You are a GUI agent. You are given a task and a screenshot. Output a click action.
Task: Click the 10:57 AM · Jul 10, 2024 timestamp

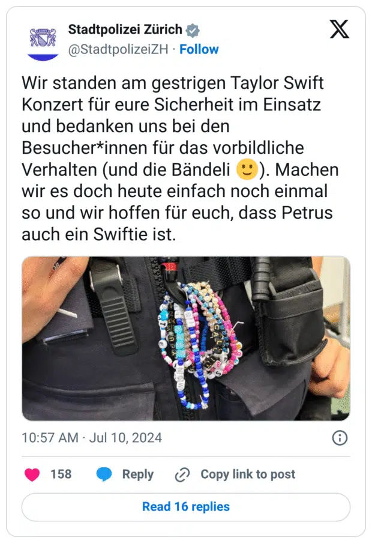[92, 438]
